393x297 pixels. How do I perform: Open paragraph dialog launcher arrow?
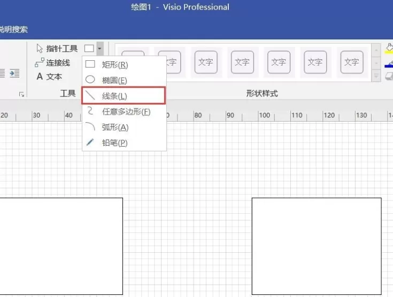tap(22, 94)
